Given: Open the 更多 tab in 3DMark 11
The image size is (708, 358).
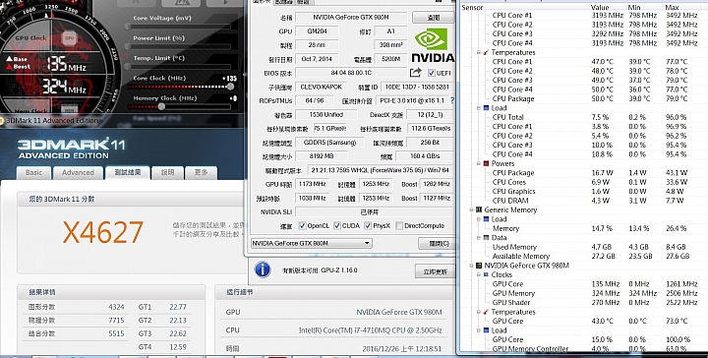Looking at the screenshot, I should pyautogui.click(x=201, y=172).
